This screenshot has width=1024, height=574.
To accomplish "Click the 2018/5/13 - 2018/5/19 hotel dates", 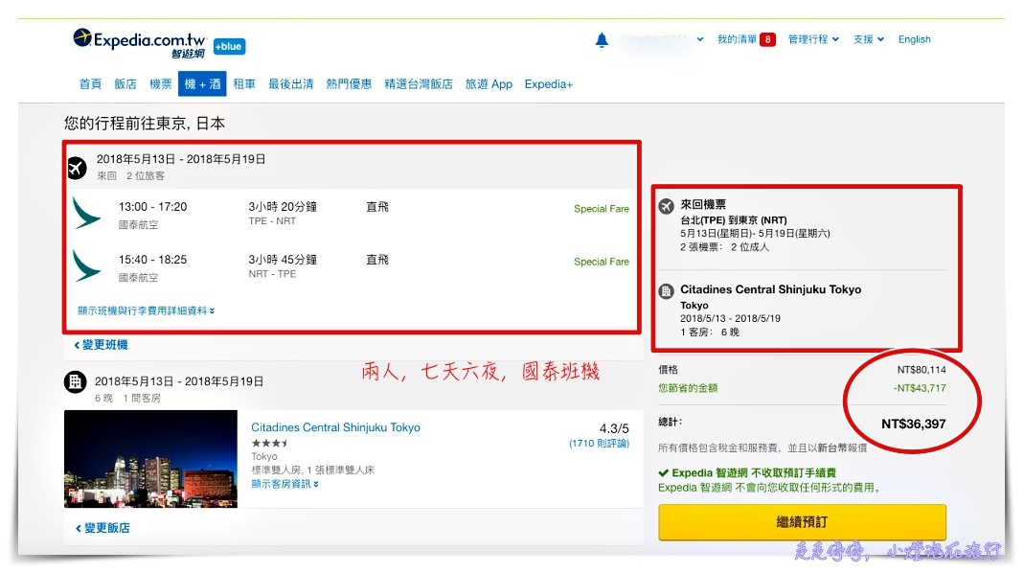I will [730, 319].
